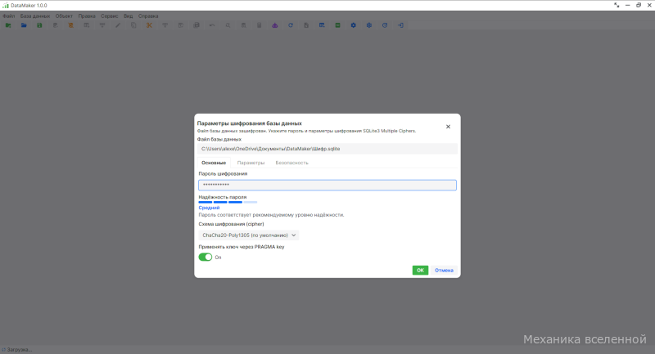Click the grey magnifier search icon
The image size is (655, 354).
[228, 25]
